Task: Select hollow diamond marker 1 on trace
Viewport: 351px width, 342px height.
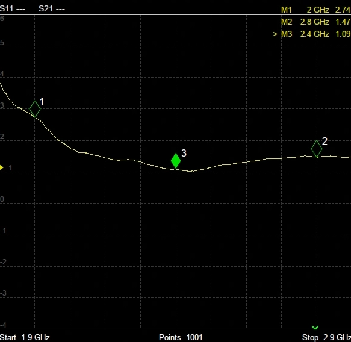Action: click(35, 109)
